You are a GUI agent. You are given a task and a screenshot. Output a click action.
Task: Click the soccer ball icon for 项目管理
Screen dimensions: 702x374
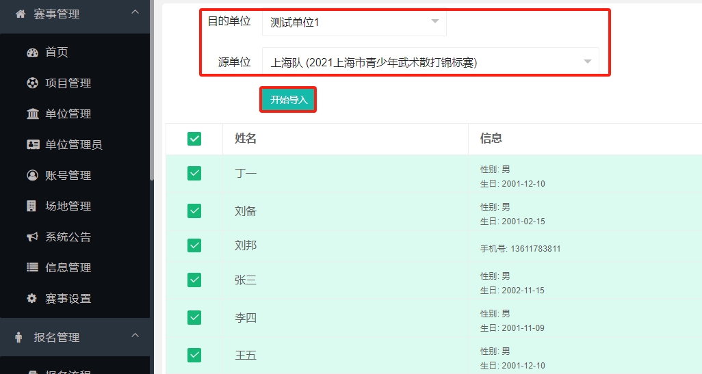point(32,83)
